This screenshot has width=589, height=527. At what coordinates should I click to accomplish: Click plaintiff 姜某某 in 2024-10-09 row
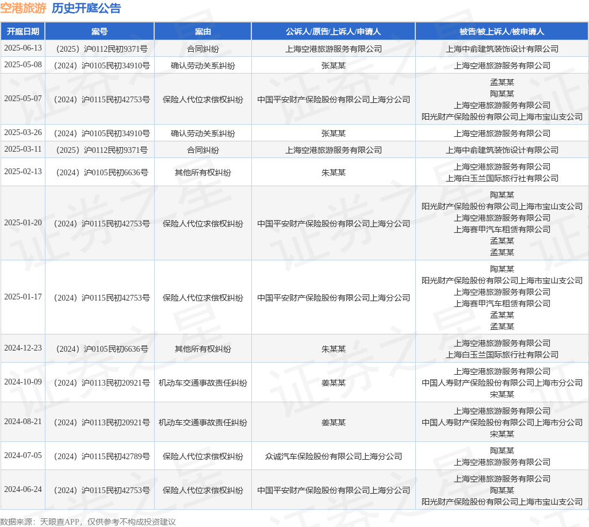[x=334, y=383]
